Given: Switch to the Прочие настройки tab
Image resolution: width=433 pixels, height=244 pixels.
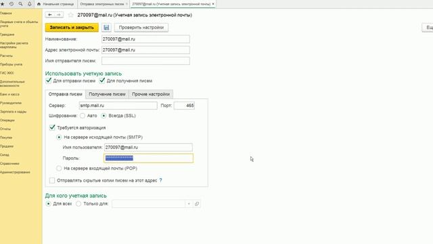Looking at the screenshot, I should click(x=151, y=94).
